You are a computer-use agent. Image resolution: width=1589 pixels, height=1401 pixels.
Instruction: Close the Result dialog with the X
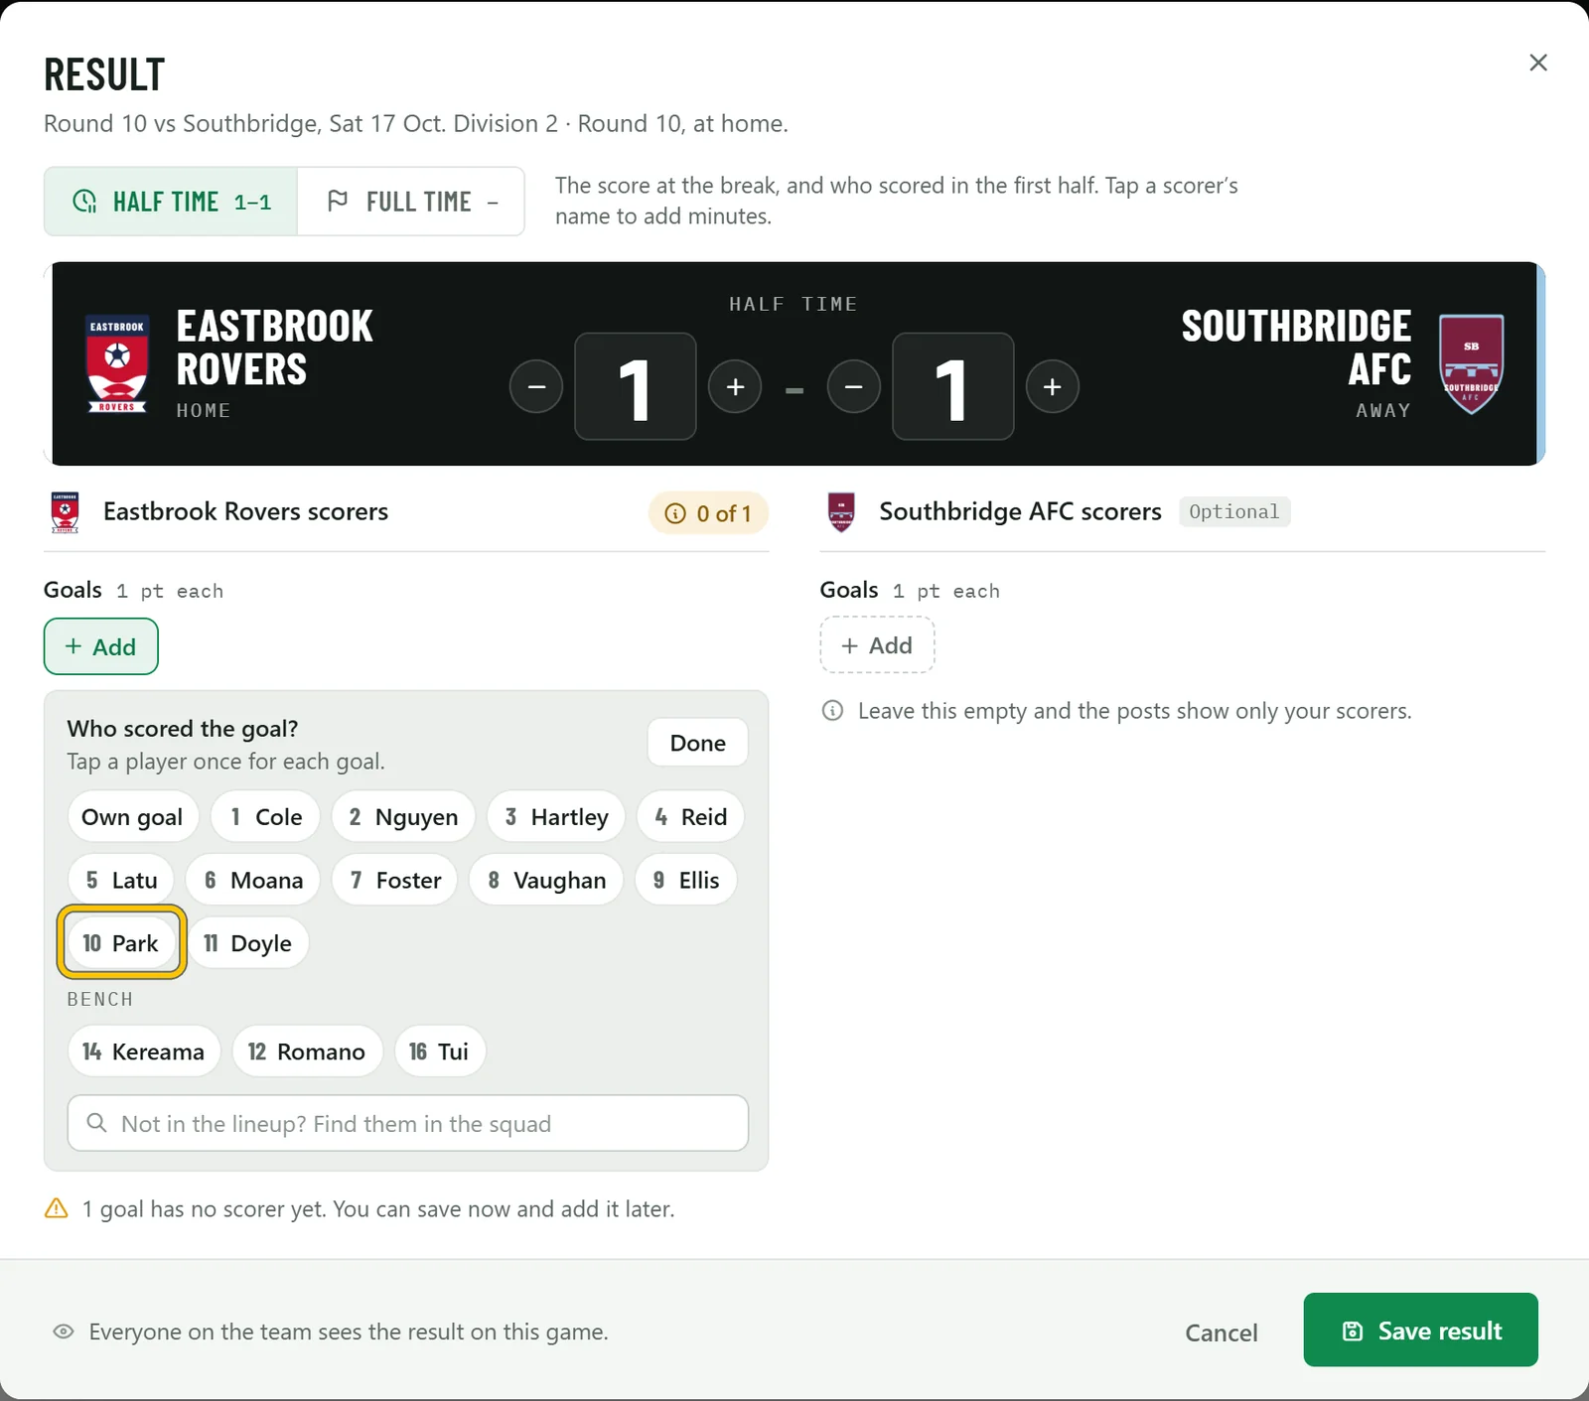[x=1538, y=63]
